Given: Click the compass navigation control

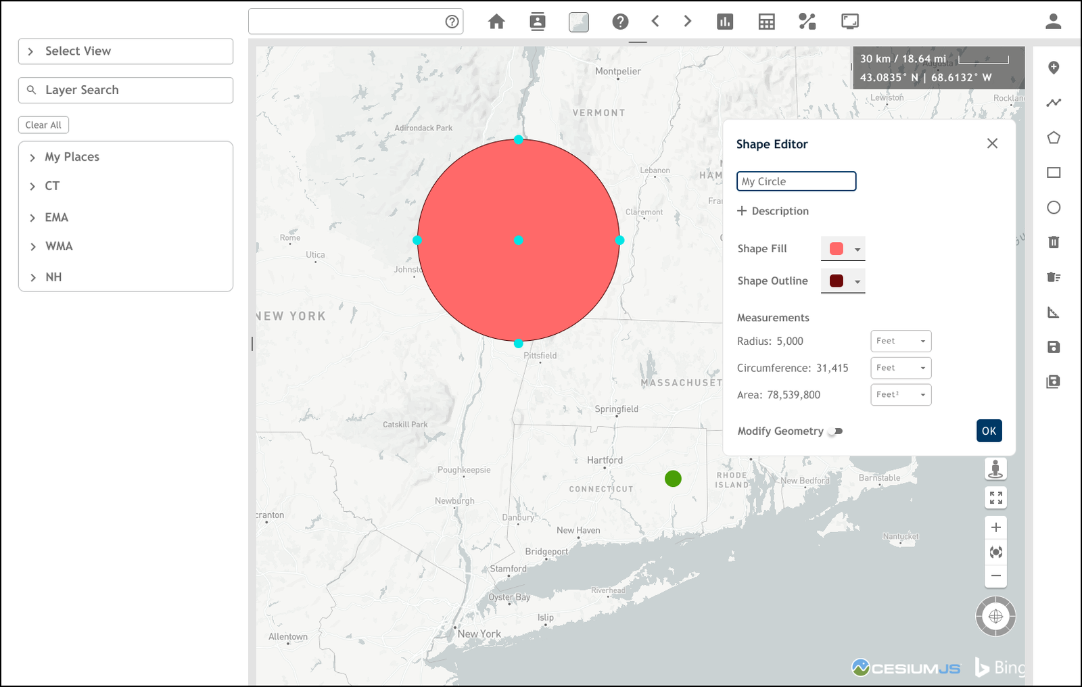Looking at the screenshot, I should 995,617.
